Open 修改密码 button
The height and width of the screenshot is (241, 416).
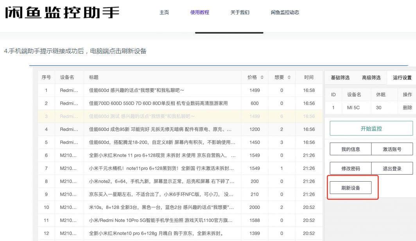(x=351, y=169)
